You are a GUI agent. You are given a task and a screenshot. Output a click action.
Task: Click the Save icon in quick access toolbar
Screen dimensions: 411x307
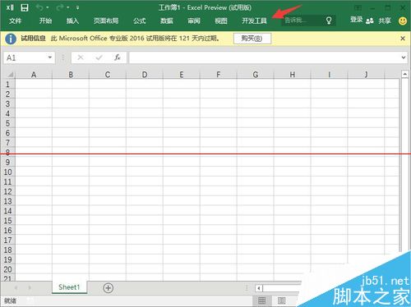(x=25, y=7)
